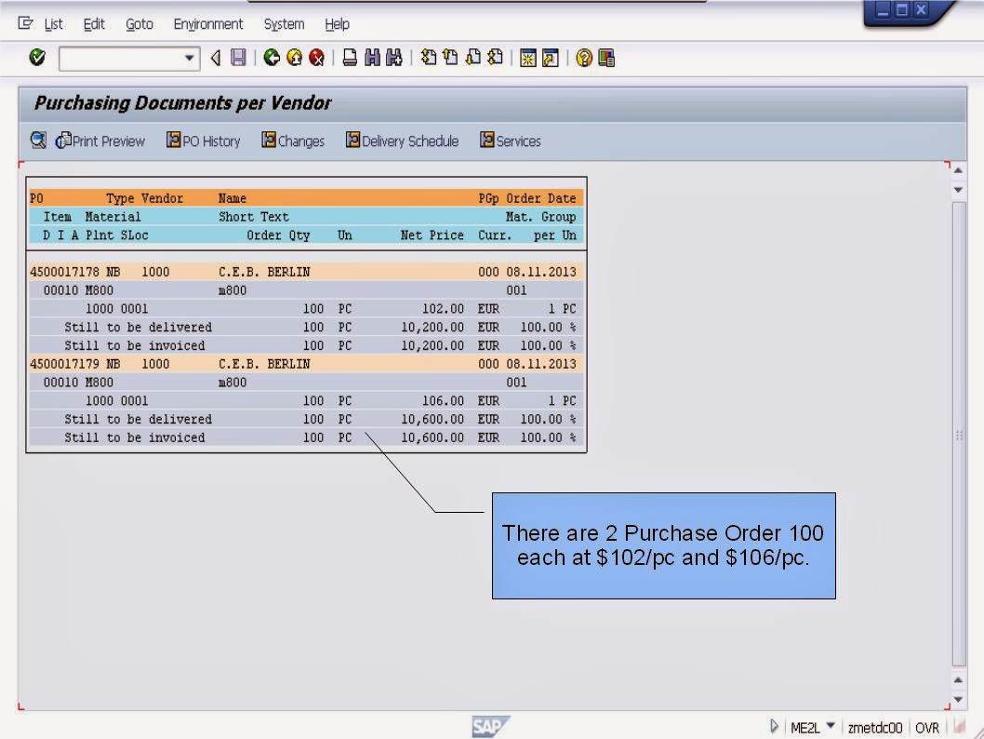Click the Generate Shortcut icon
Screen dimensions: 984x739
(x=551, y=58)
